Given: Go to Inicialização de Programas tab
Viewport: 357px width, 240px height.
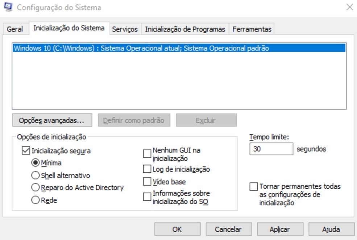Looking at the screenshot, I should point(185,29).
